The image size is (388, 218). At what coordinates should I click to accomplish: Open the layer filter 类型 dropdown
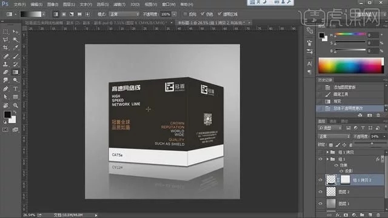[330, 128]
